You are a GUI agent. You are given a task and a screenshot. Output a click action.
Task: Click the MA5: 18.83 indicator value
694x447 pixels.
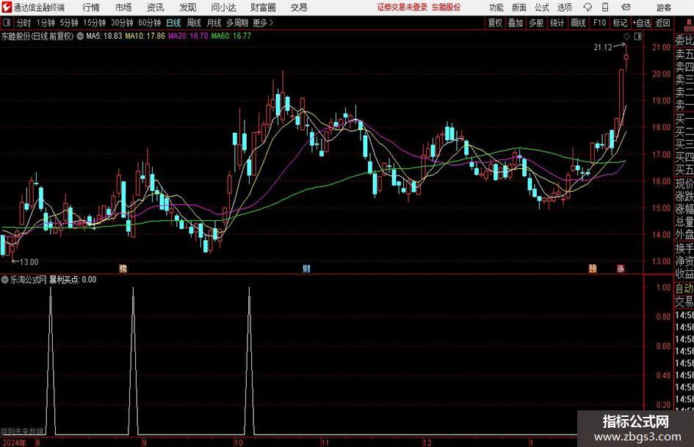click(104, 36)
